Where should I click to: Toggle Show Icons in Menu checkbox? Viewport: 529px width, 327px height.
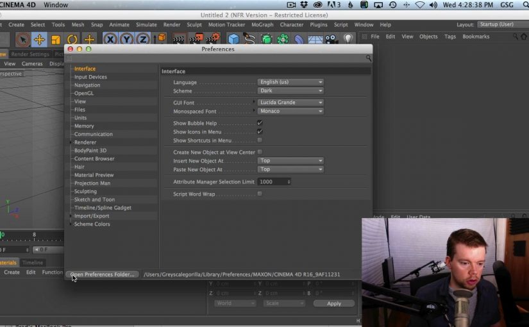coord(260,131)
